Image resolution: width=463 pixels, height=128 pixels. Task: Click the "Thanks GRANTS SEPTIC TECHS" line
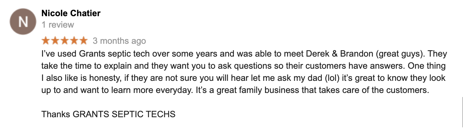click(108, 114)
